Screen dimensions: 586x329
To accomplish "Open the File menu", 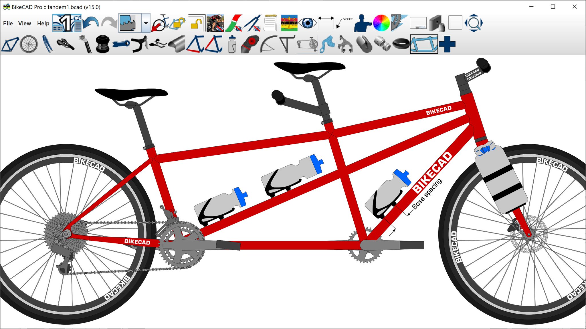I will [x=8, y=23].
